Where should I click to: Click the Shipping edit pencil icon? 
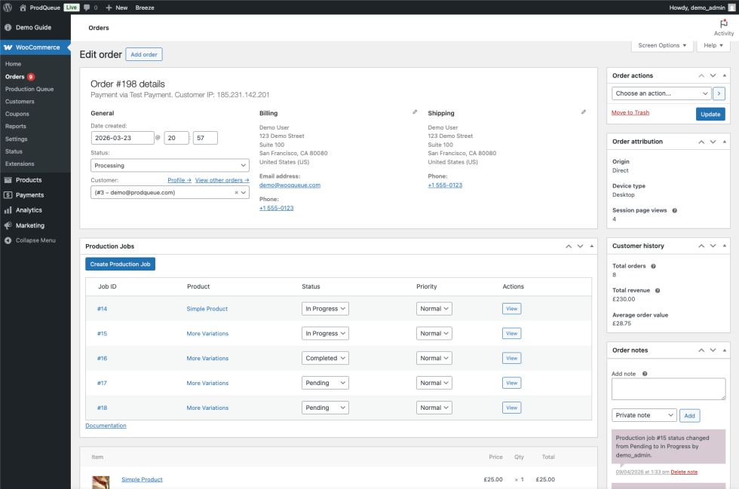tap(583, 112)
